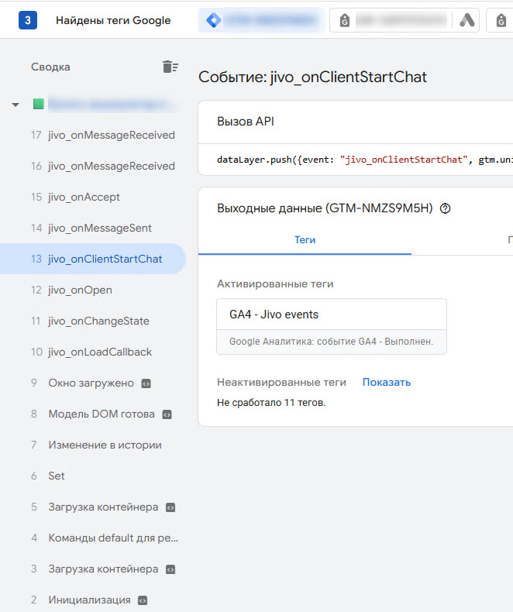Click the Событие: jivo_onClientStartChat heading
Screen dimensions: 513x612
[313, 77]
